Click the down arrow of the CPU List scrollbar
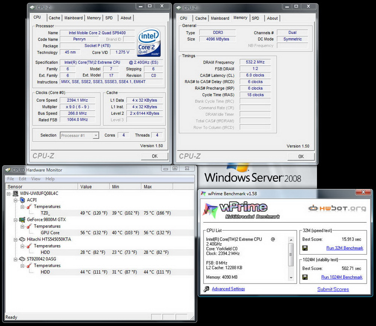Image resolution: width=376 pixels, height=326 pixels. pos(291,278)
